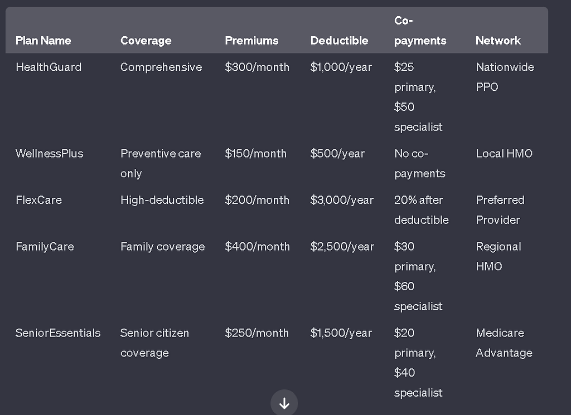The image size is (571, 415).
Task: Click the Premiums column header
Action: [x=251, y=41]
